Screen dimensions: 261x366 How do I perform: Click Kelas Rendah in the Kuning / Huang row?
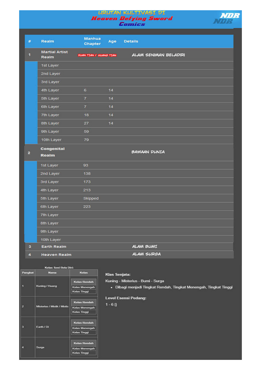coord(84,282)
